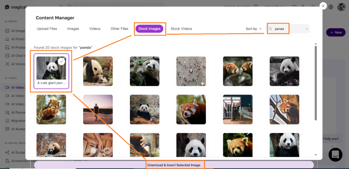Clear the panda search with the x icon

pyautogui.click(x=307, y=29)
